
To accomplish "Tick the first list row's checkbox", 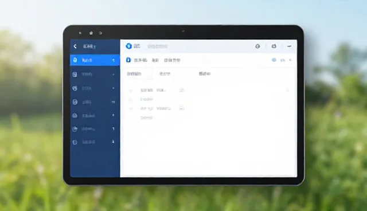I will [x=131, y=91].
